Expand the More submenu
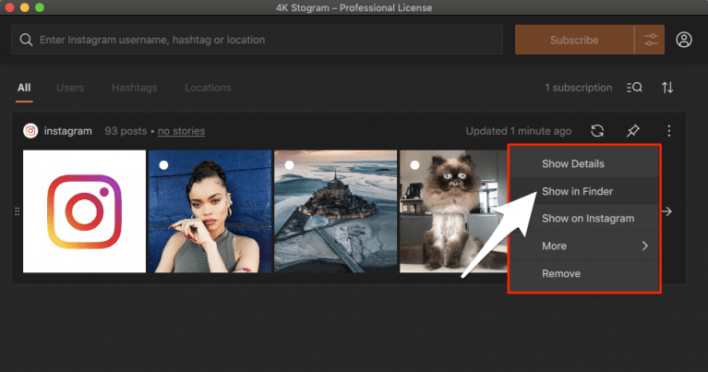708x372 pixels. pyautogui.click(x=584, y=246)
